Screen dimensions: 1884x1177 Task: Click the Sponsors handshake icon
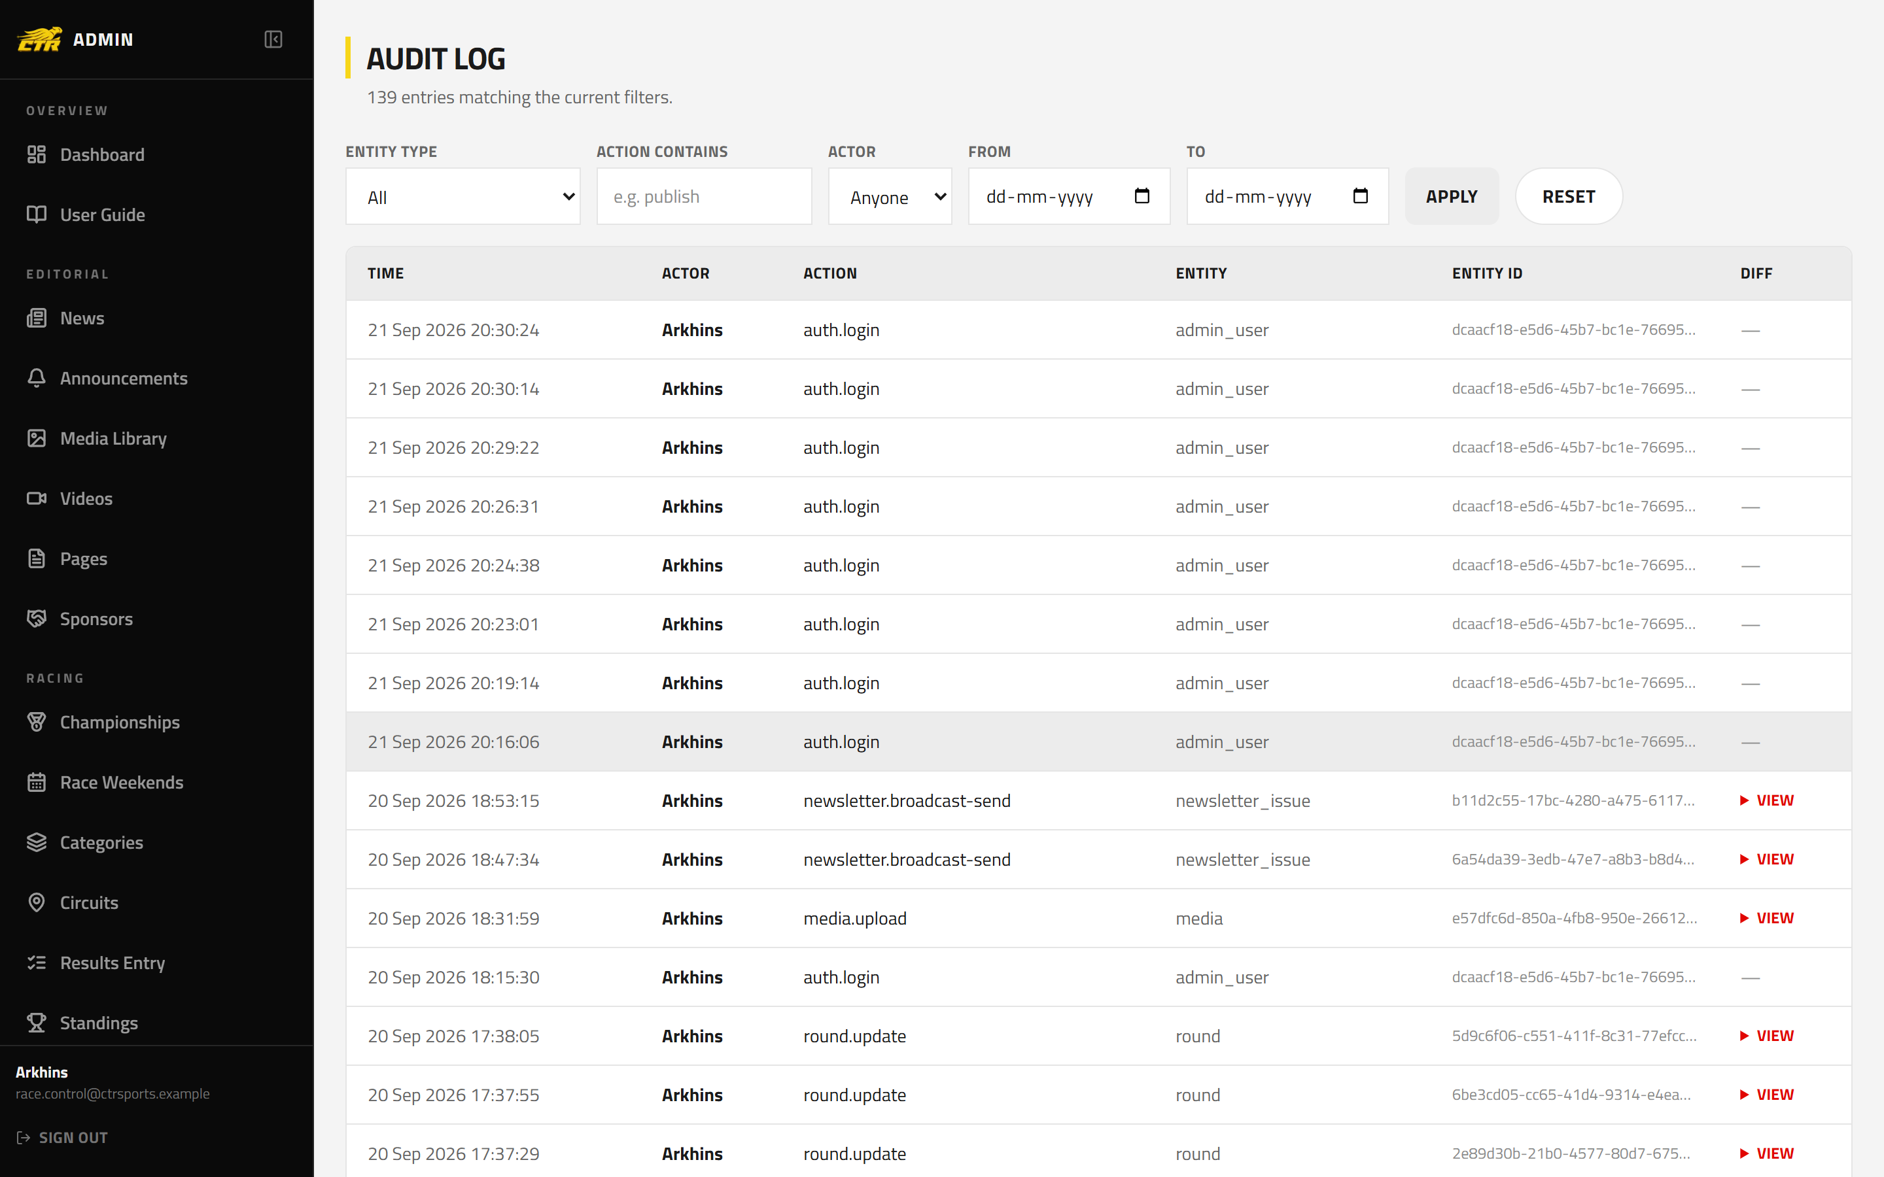point(37,619)
